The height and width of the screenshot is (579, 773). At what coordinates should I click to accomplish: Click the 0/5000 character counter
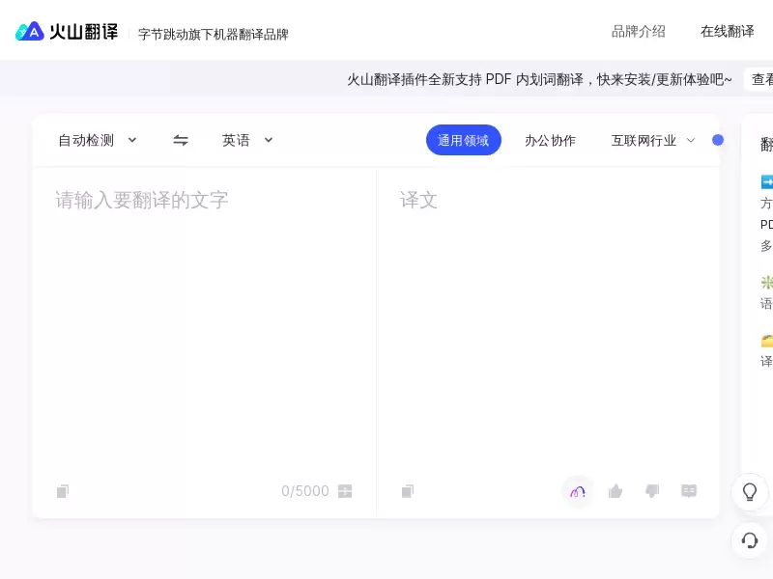pos(305,491)
